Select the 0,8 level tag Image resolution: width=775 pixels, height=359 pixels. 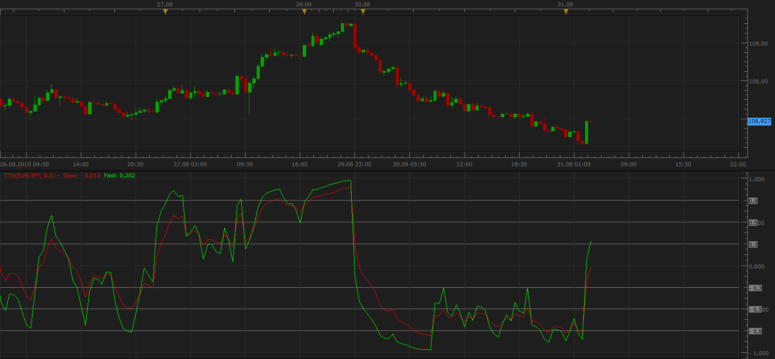pos(753,201)
